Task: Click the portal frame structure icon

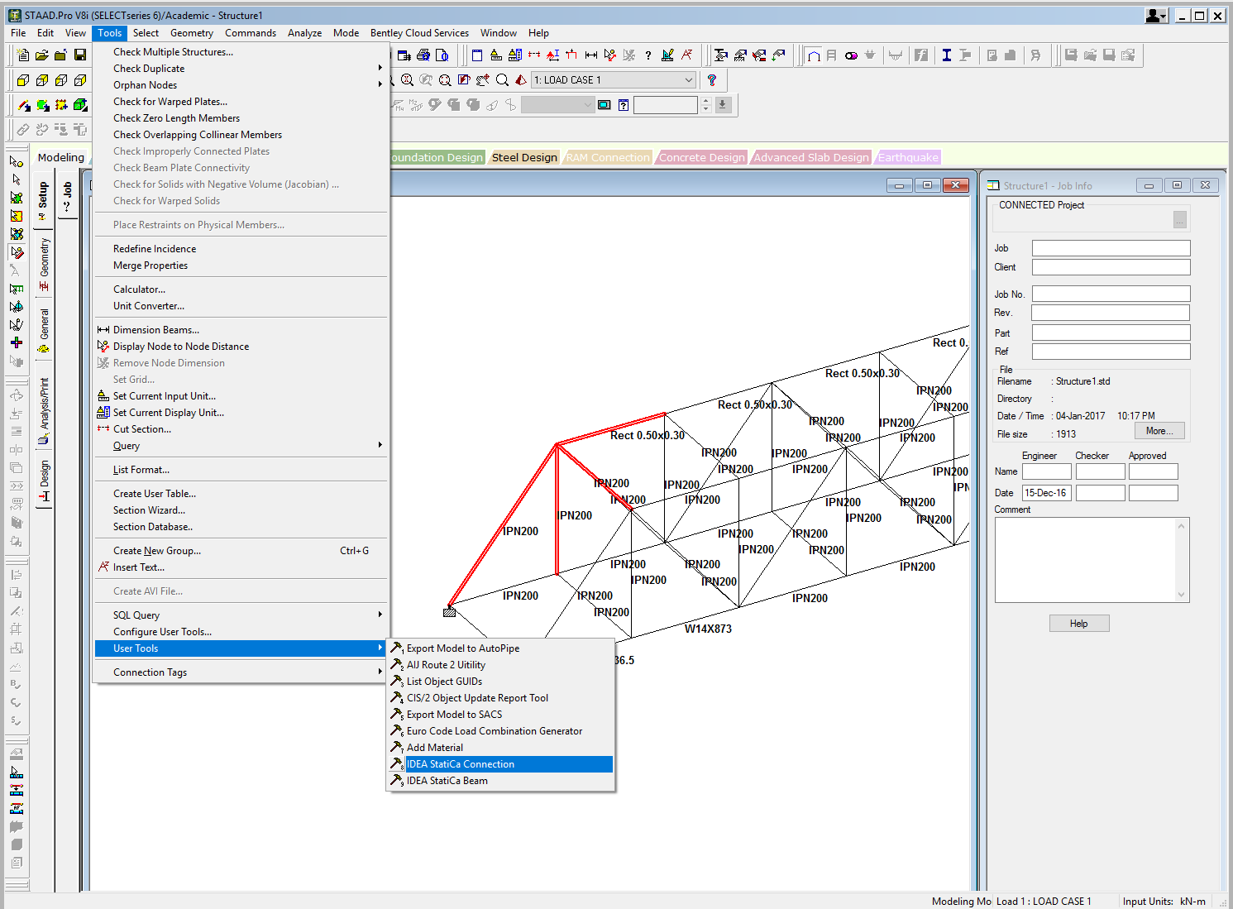Action: point(814,55)
